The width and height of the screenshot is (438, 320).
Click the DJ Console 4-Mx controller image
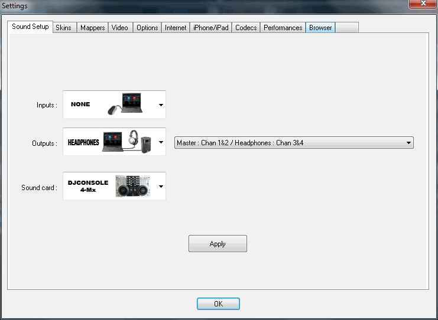(x=133, y=186)
